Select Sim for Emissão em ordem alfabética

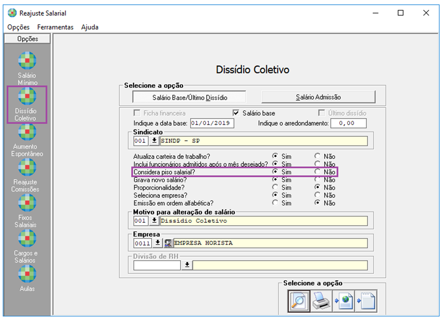point(275,202)
